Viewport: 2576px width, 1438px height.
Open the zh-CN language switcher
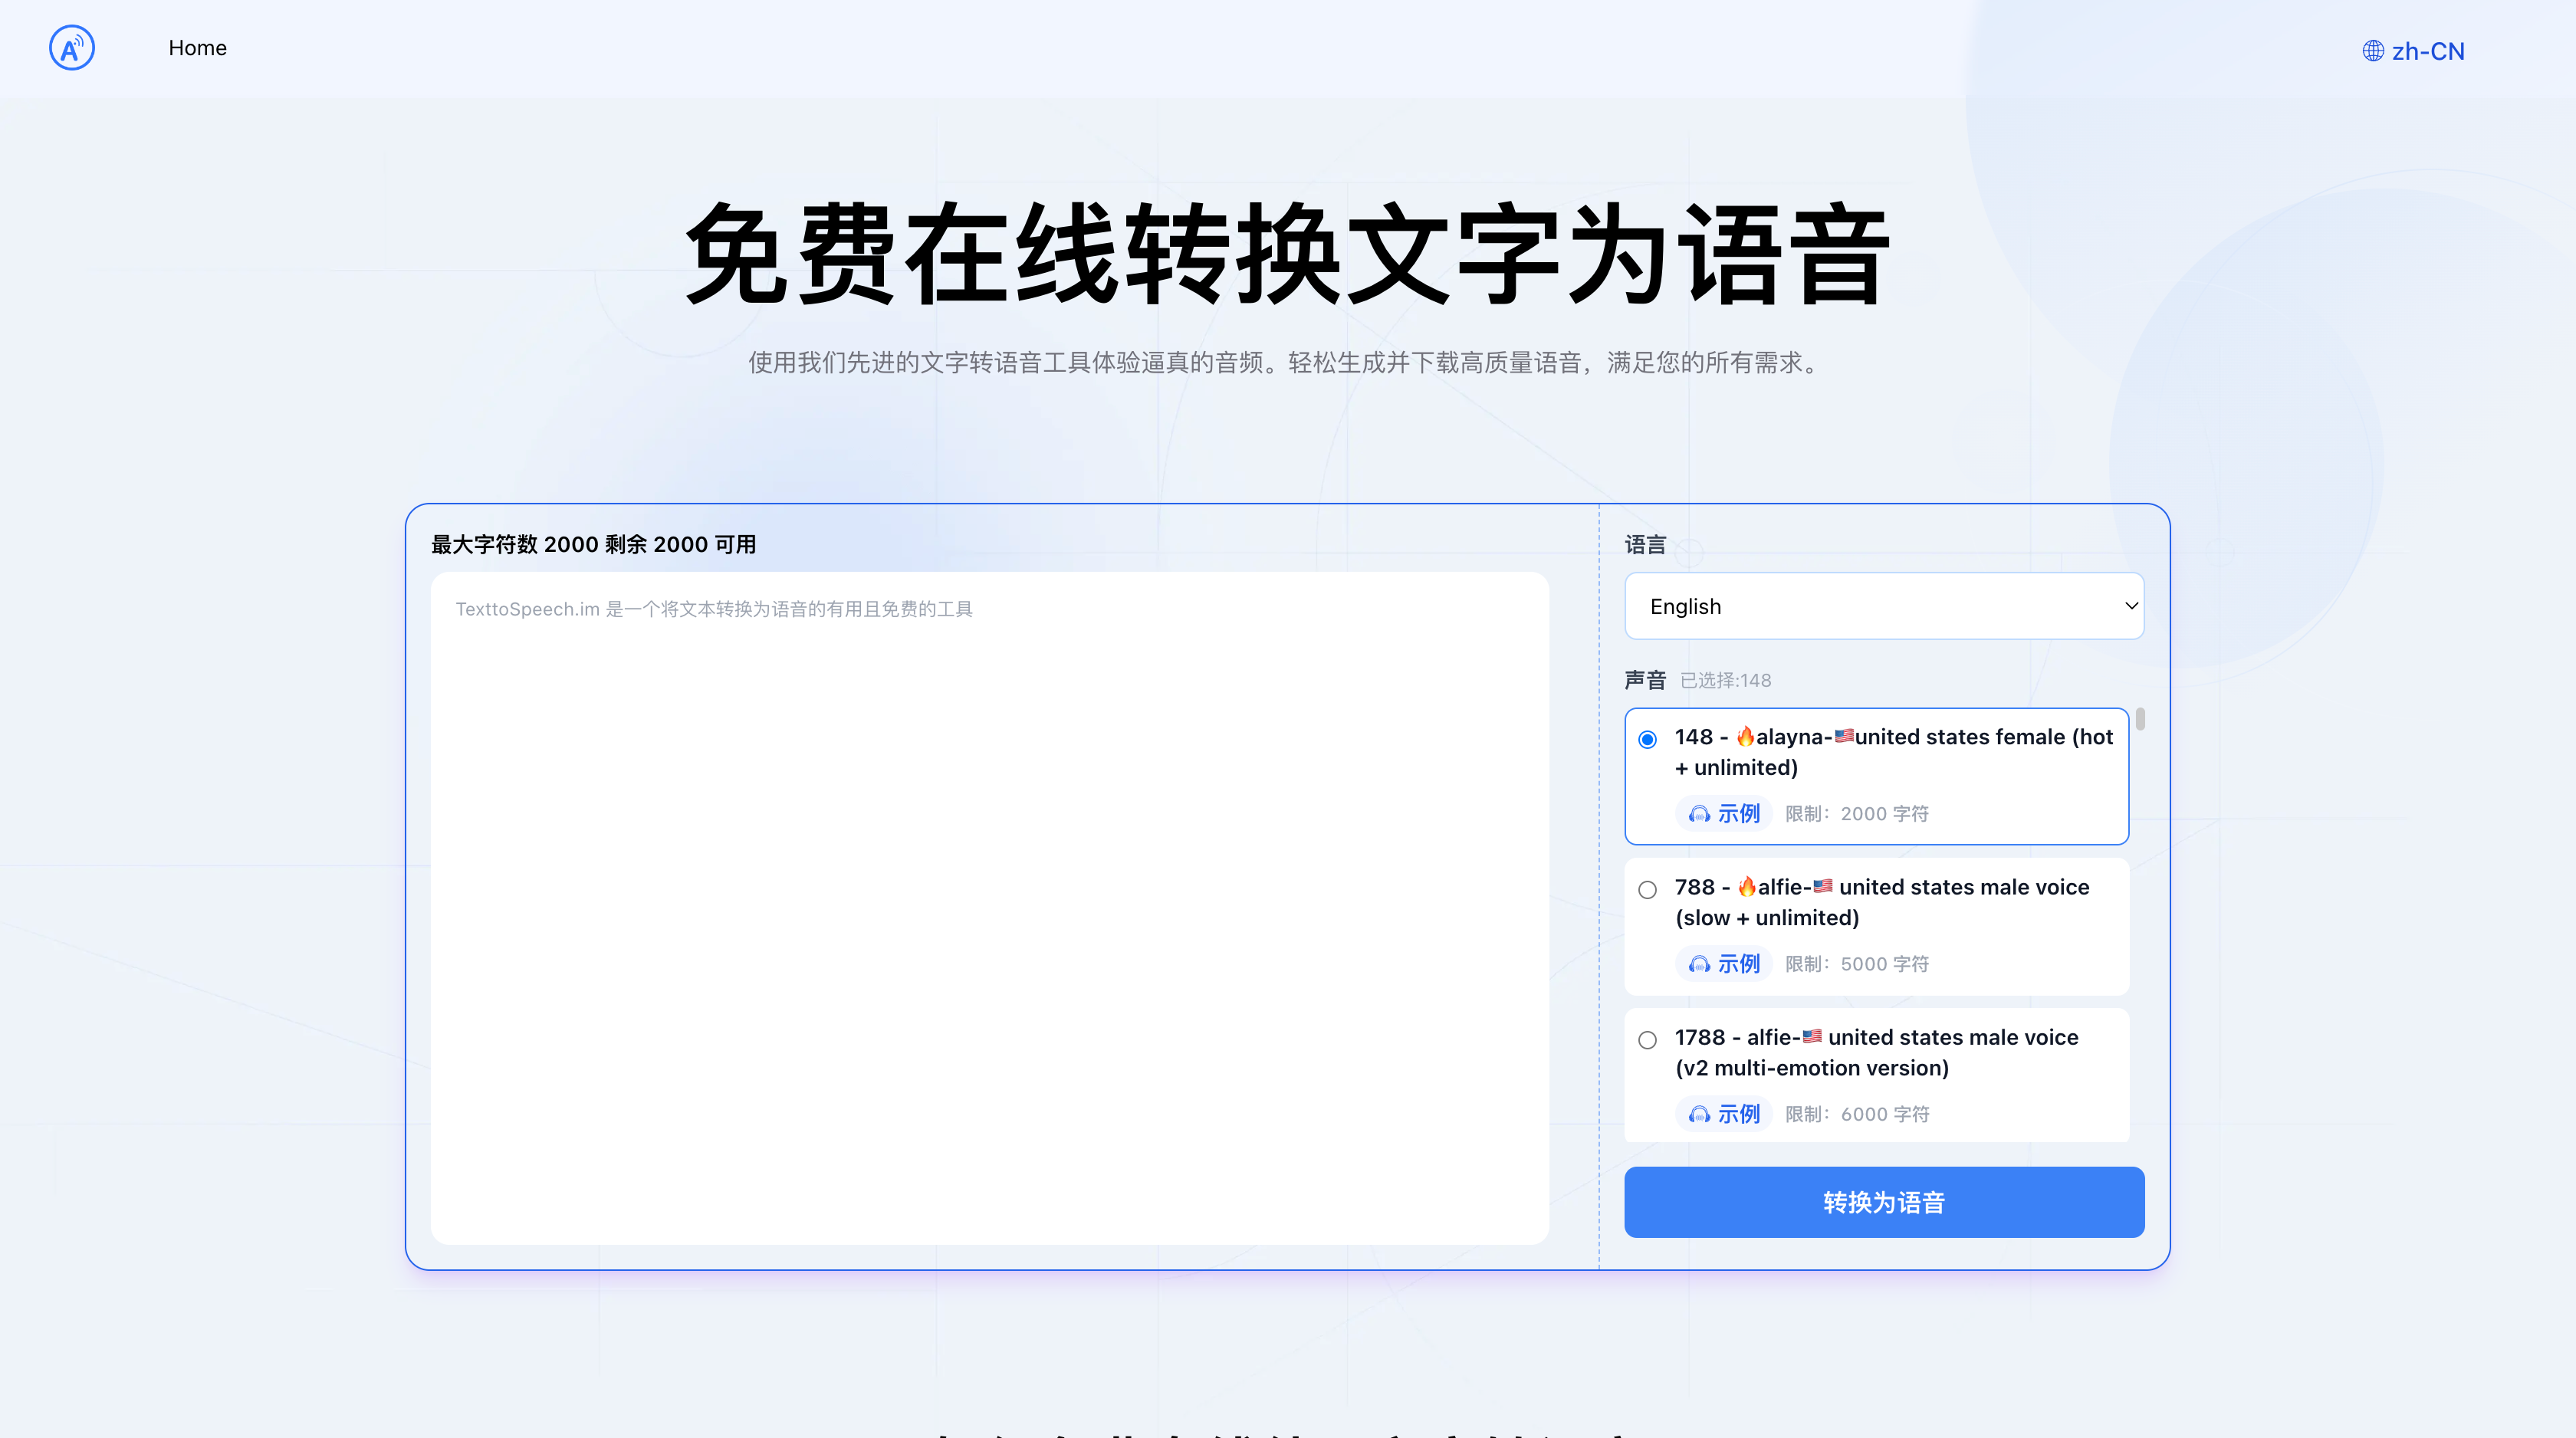[2413, 51]
